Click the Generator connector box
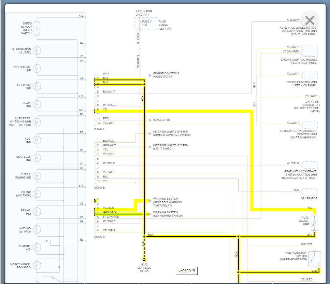The image size is (330, 284). tap(310, 192)
